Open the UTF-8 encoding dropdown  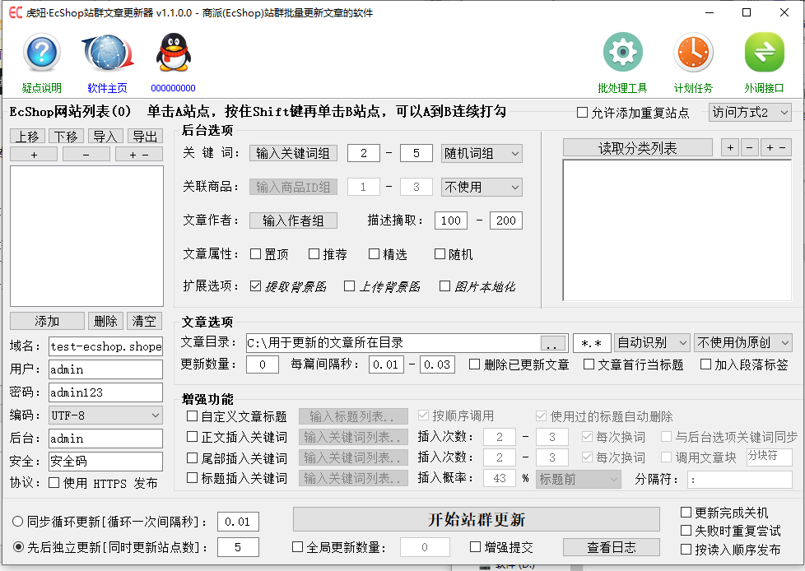105,415
